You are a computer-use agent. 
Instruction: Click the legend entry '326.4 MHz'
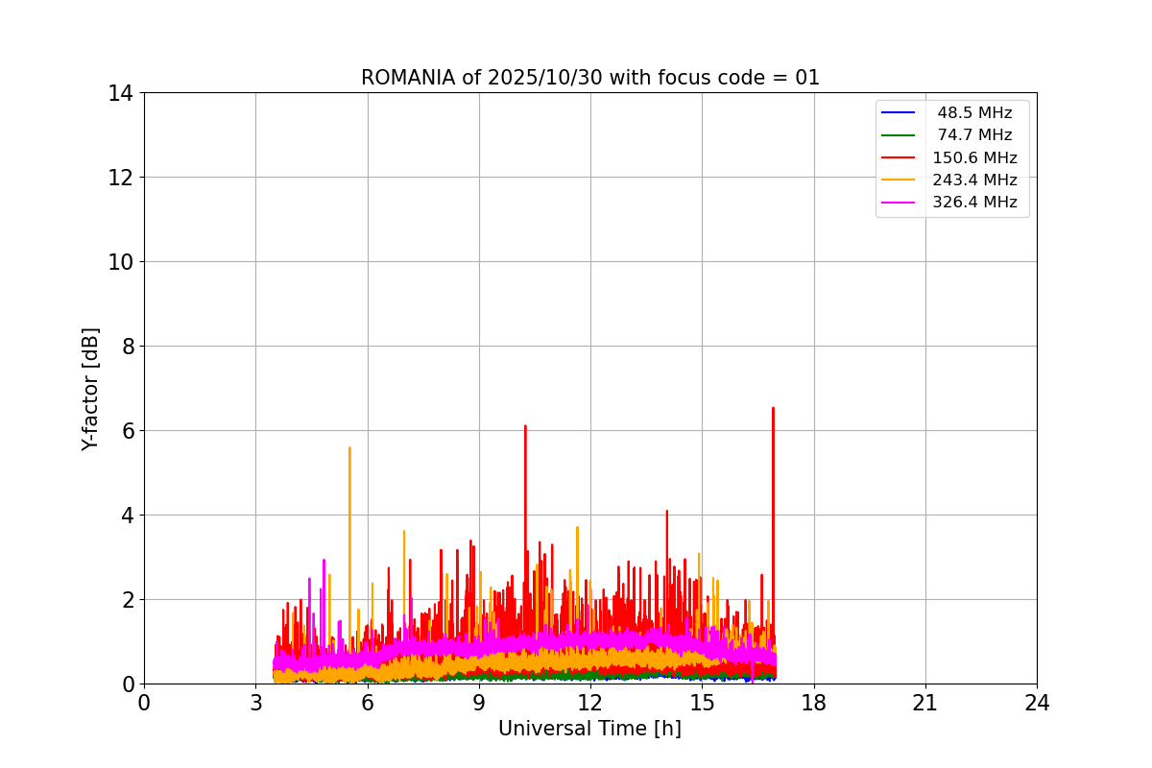974,203
